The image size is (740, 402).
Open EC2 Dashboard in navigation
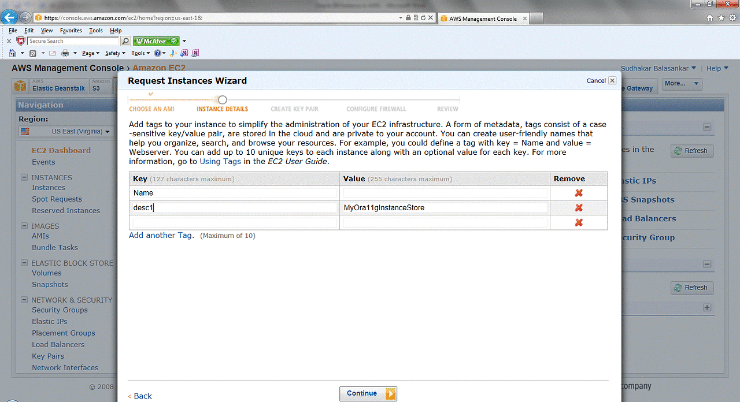coord(61,150)
